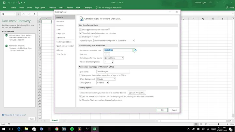Click the Undo arrow in title bar
235x132 pixels.
(9, 2)
